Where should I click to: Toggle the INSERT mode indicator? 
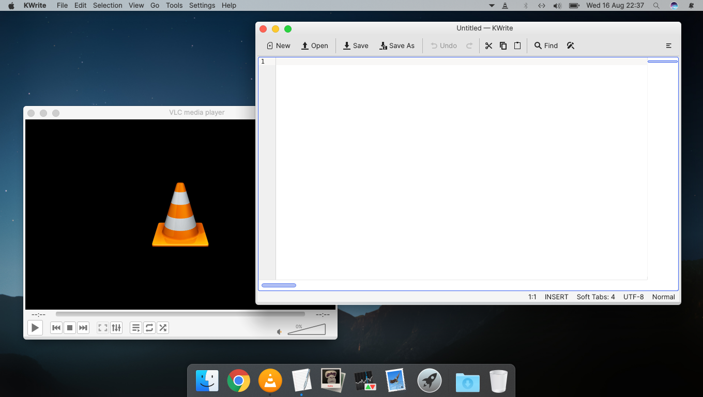pyautogui.click(x=556, y=297)
